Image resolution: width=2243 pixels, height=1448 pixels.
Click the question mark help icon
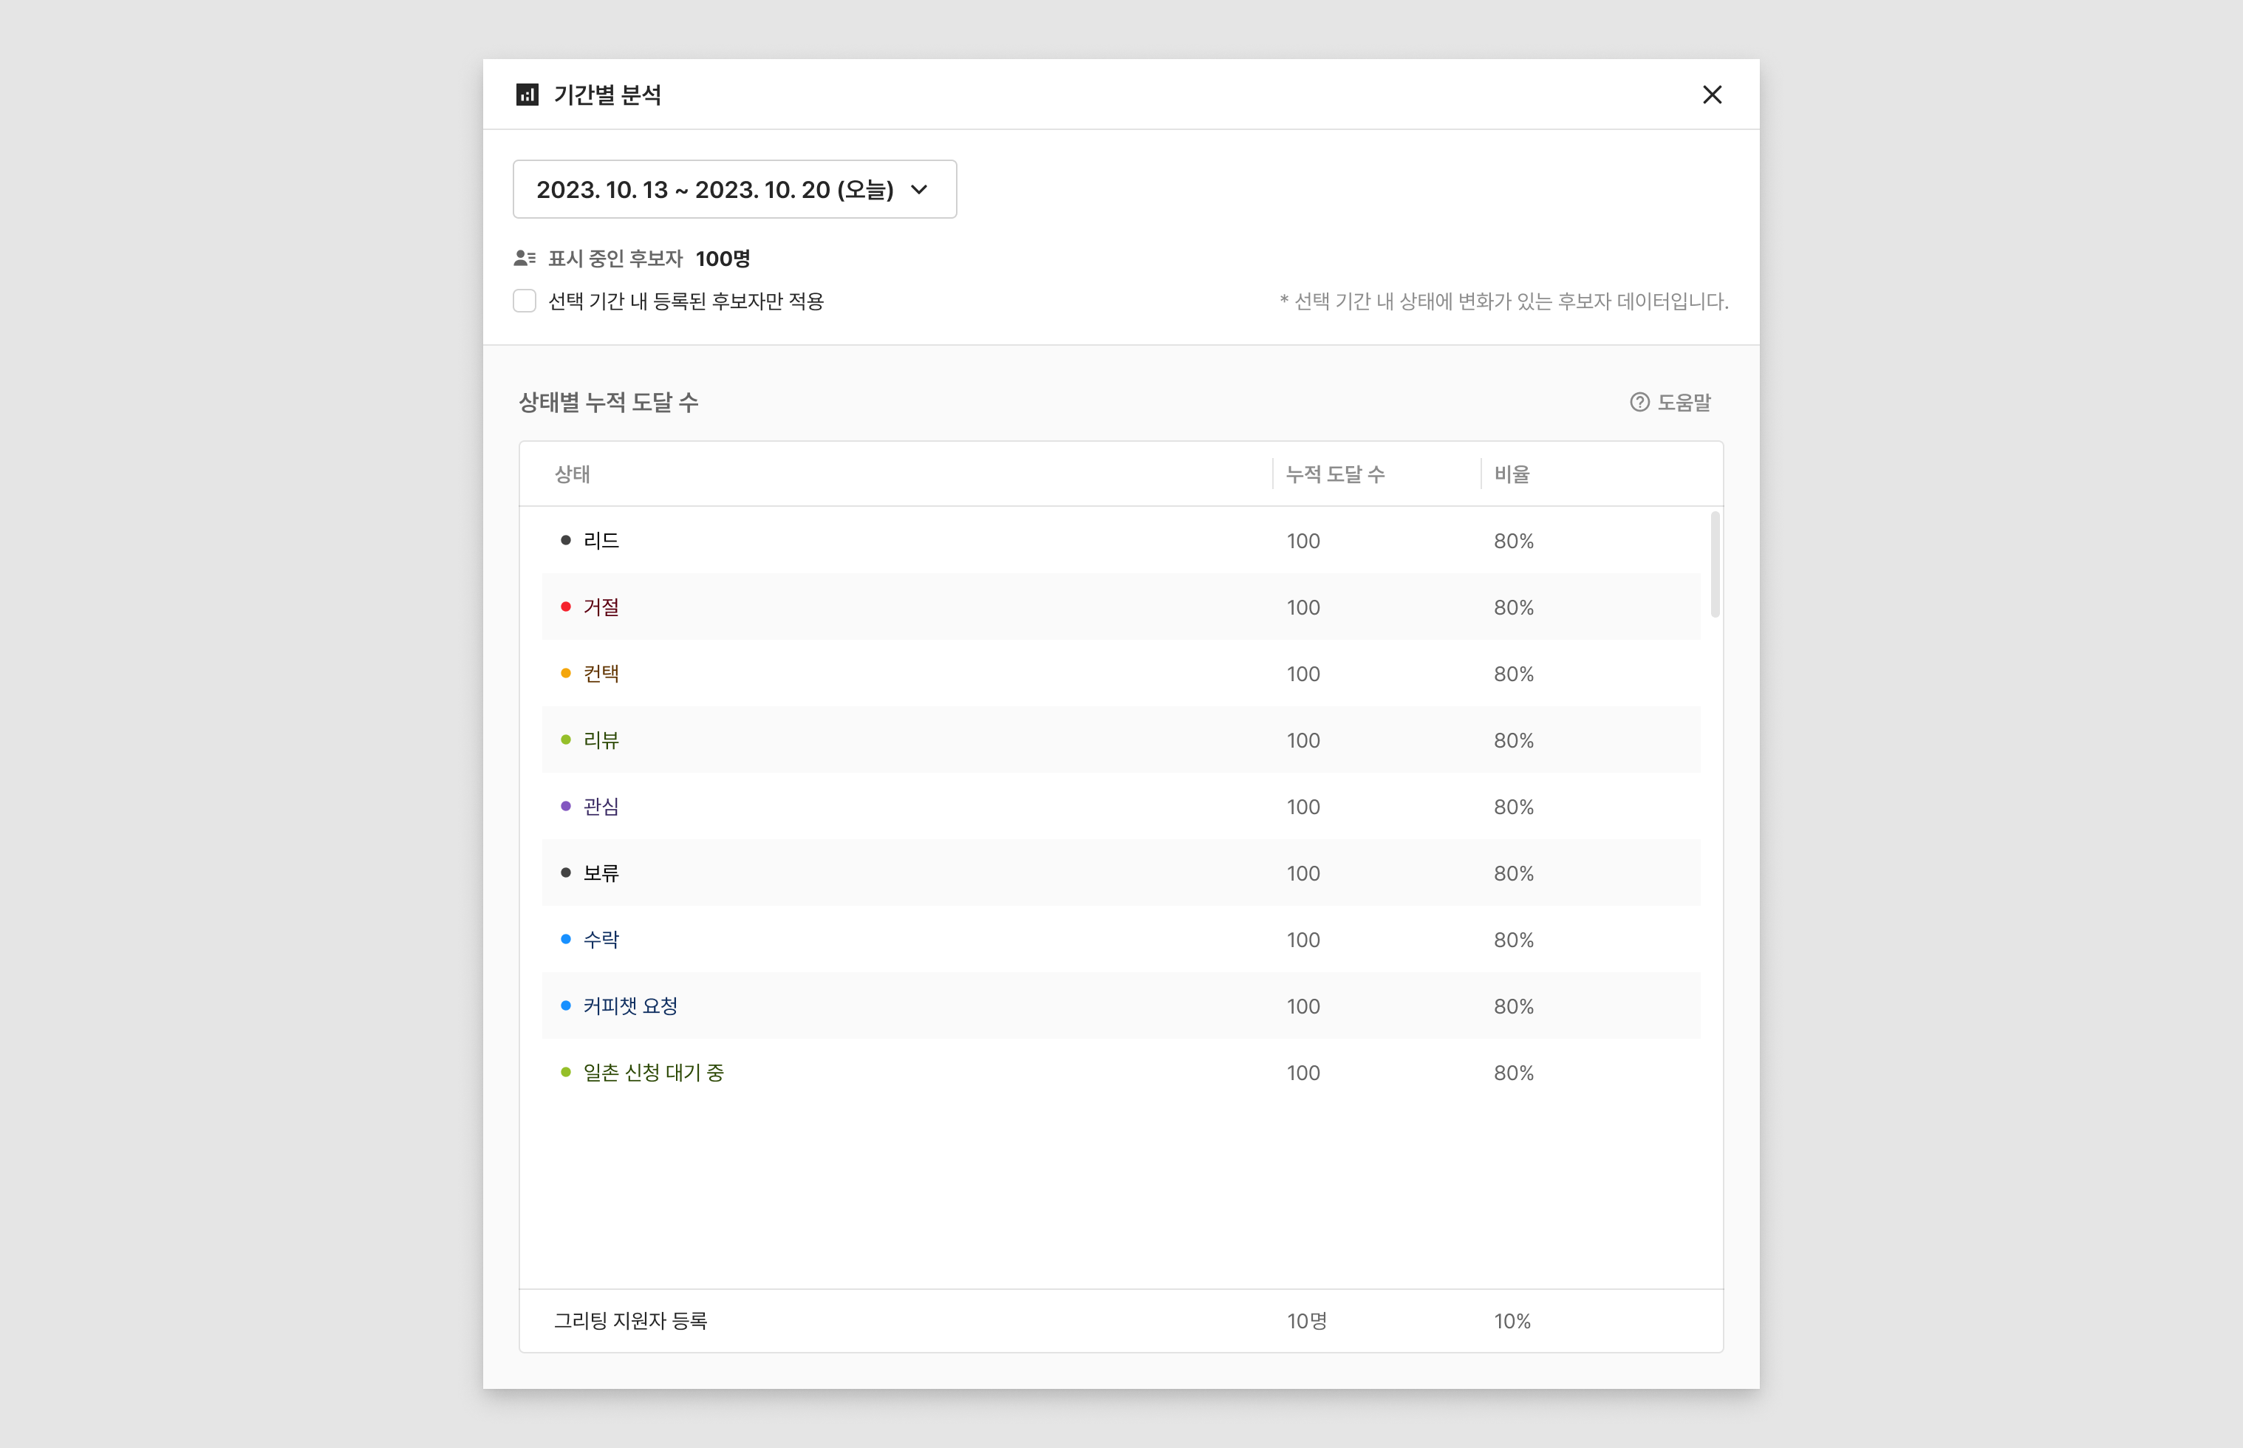1639,403
